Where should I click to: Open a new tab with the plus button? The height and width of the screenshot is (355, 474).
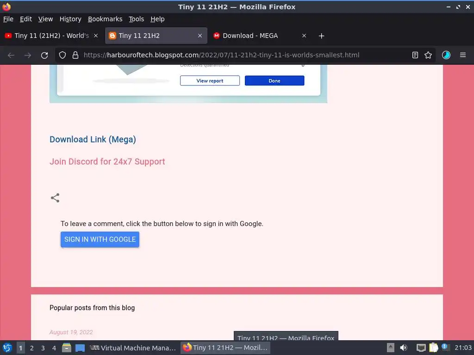pos(321,36)
